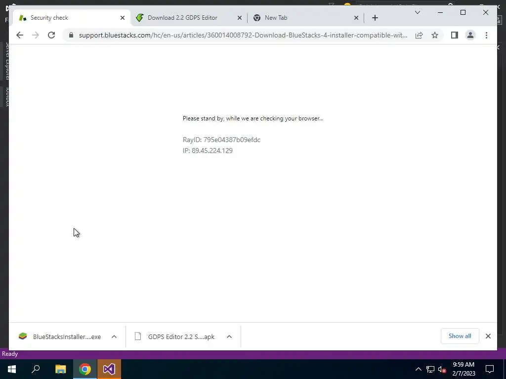
Task: Maximize the Chrome window
Action: 463,12
